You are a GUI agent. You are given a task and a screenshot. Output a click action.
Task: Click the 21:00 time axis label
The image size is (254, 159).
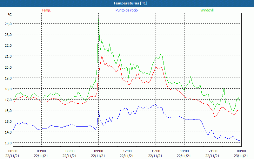pos(213,151)
